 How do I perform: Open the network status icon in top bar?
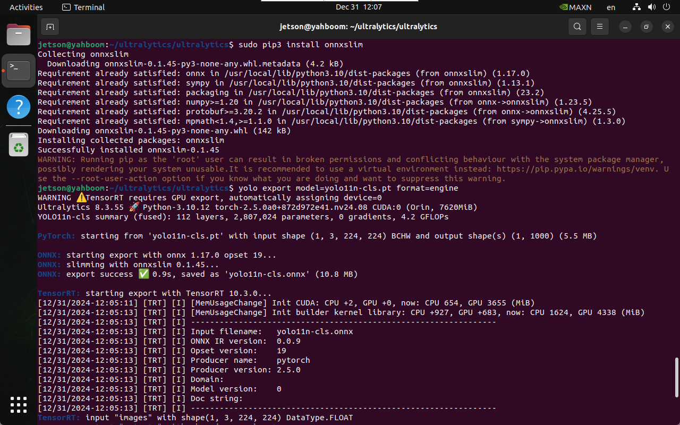pyautogui.click(x=637, y=7)
